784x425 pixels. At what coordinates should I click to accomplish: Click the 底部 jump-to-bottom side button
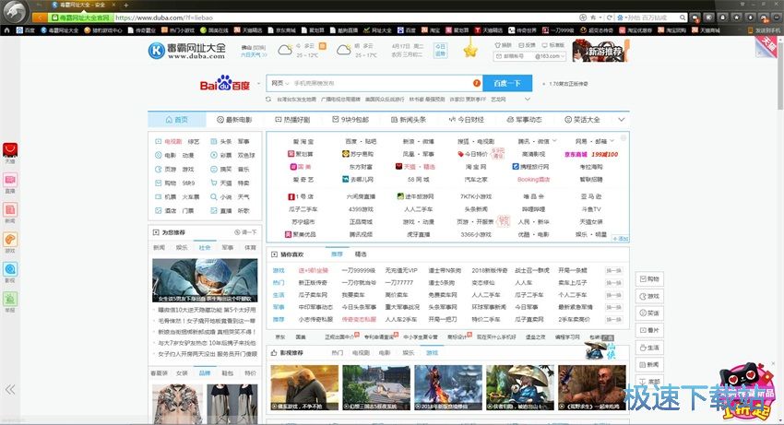click(649, 382)
